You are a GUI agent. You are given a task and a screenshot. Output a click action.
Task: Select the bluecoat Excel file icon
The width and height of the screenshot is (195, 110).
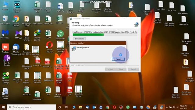click(x=60, y=19)
